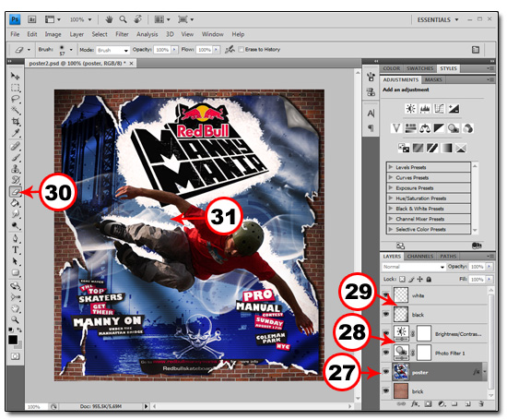This screenshot has height=420, width=507.
Task: Add a Brightness/Contrast adjustment icon
Action: [x=410, y=109]
